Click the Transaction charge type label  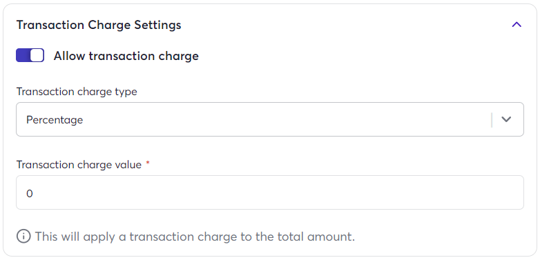(77, 92)
